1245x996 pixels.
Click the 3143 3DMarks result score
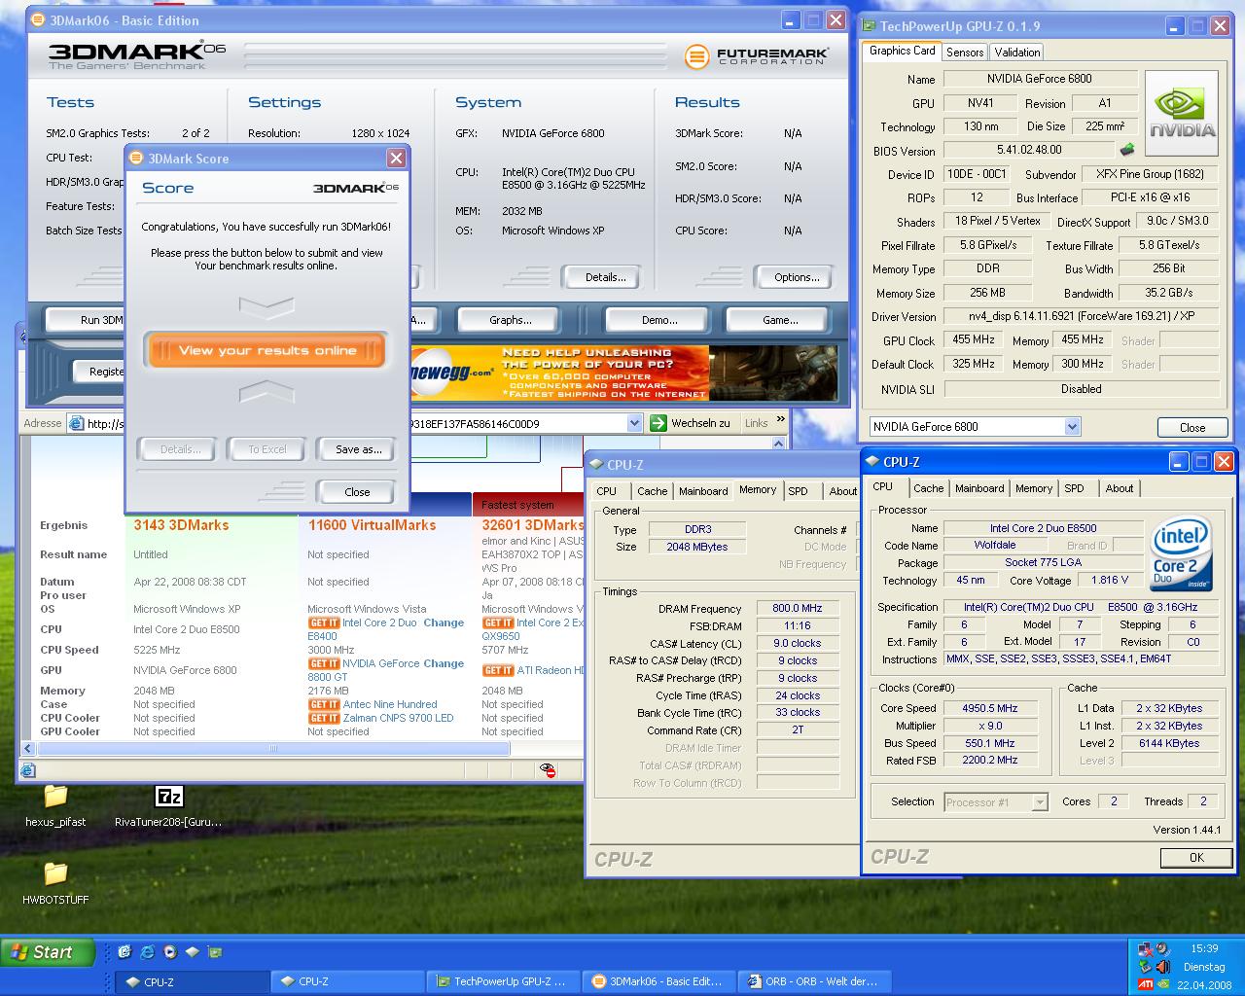182,525
